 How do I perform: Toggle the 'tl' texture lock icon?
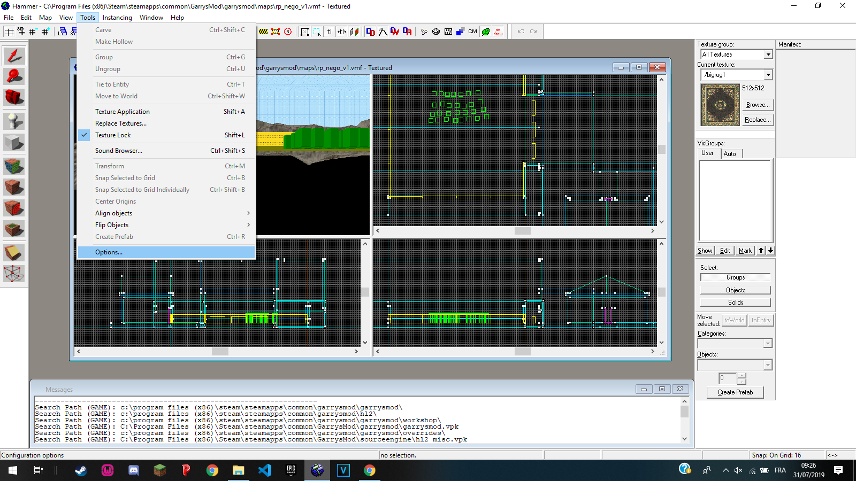pos(329,32)
